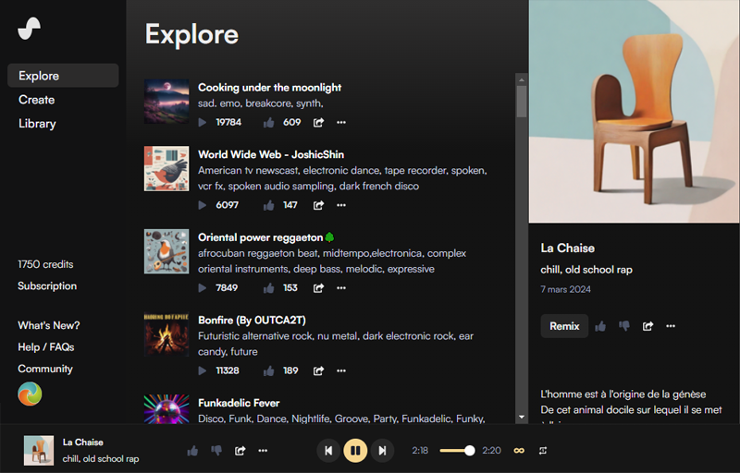Open Funkadelic Fever disco ball thumbnail
This screenshot has width=740, height=473.
[x=166, y=408]
